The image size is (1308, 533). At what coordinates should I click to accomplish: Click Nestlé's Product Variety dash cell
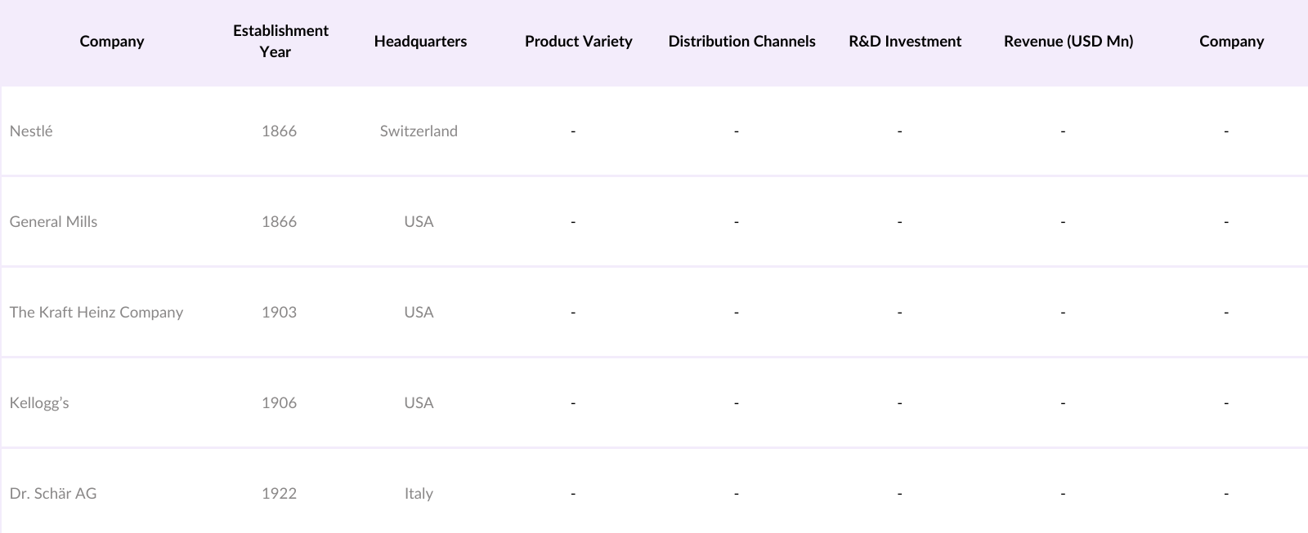coord(573,131)
